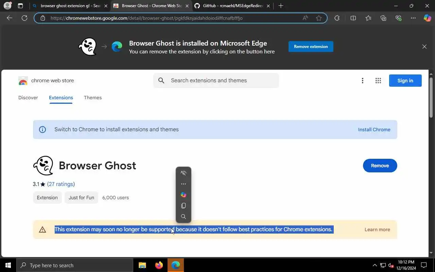The height and width of the screenshot is (272, 435).
Task: Close the GitHub tab
Action: (268, 6)
